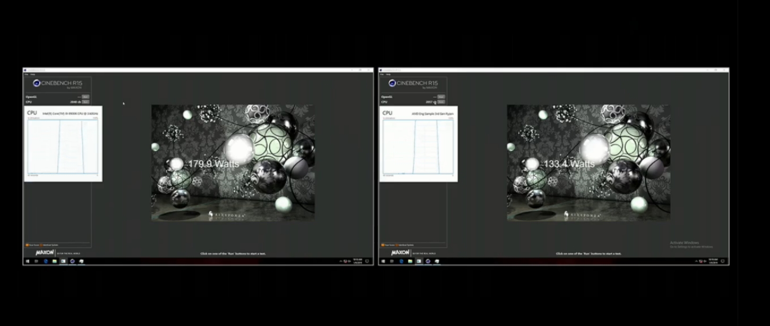Launch Edge browser from right desktop taskbar
Image resolution: width=770 pixels, height=326 pixels.
click(x=401, y=261)
